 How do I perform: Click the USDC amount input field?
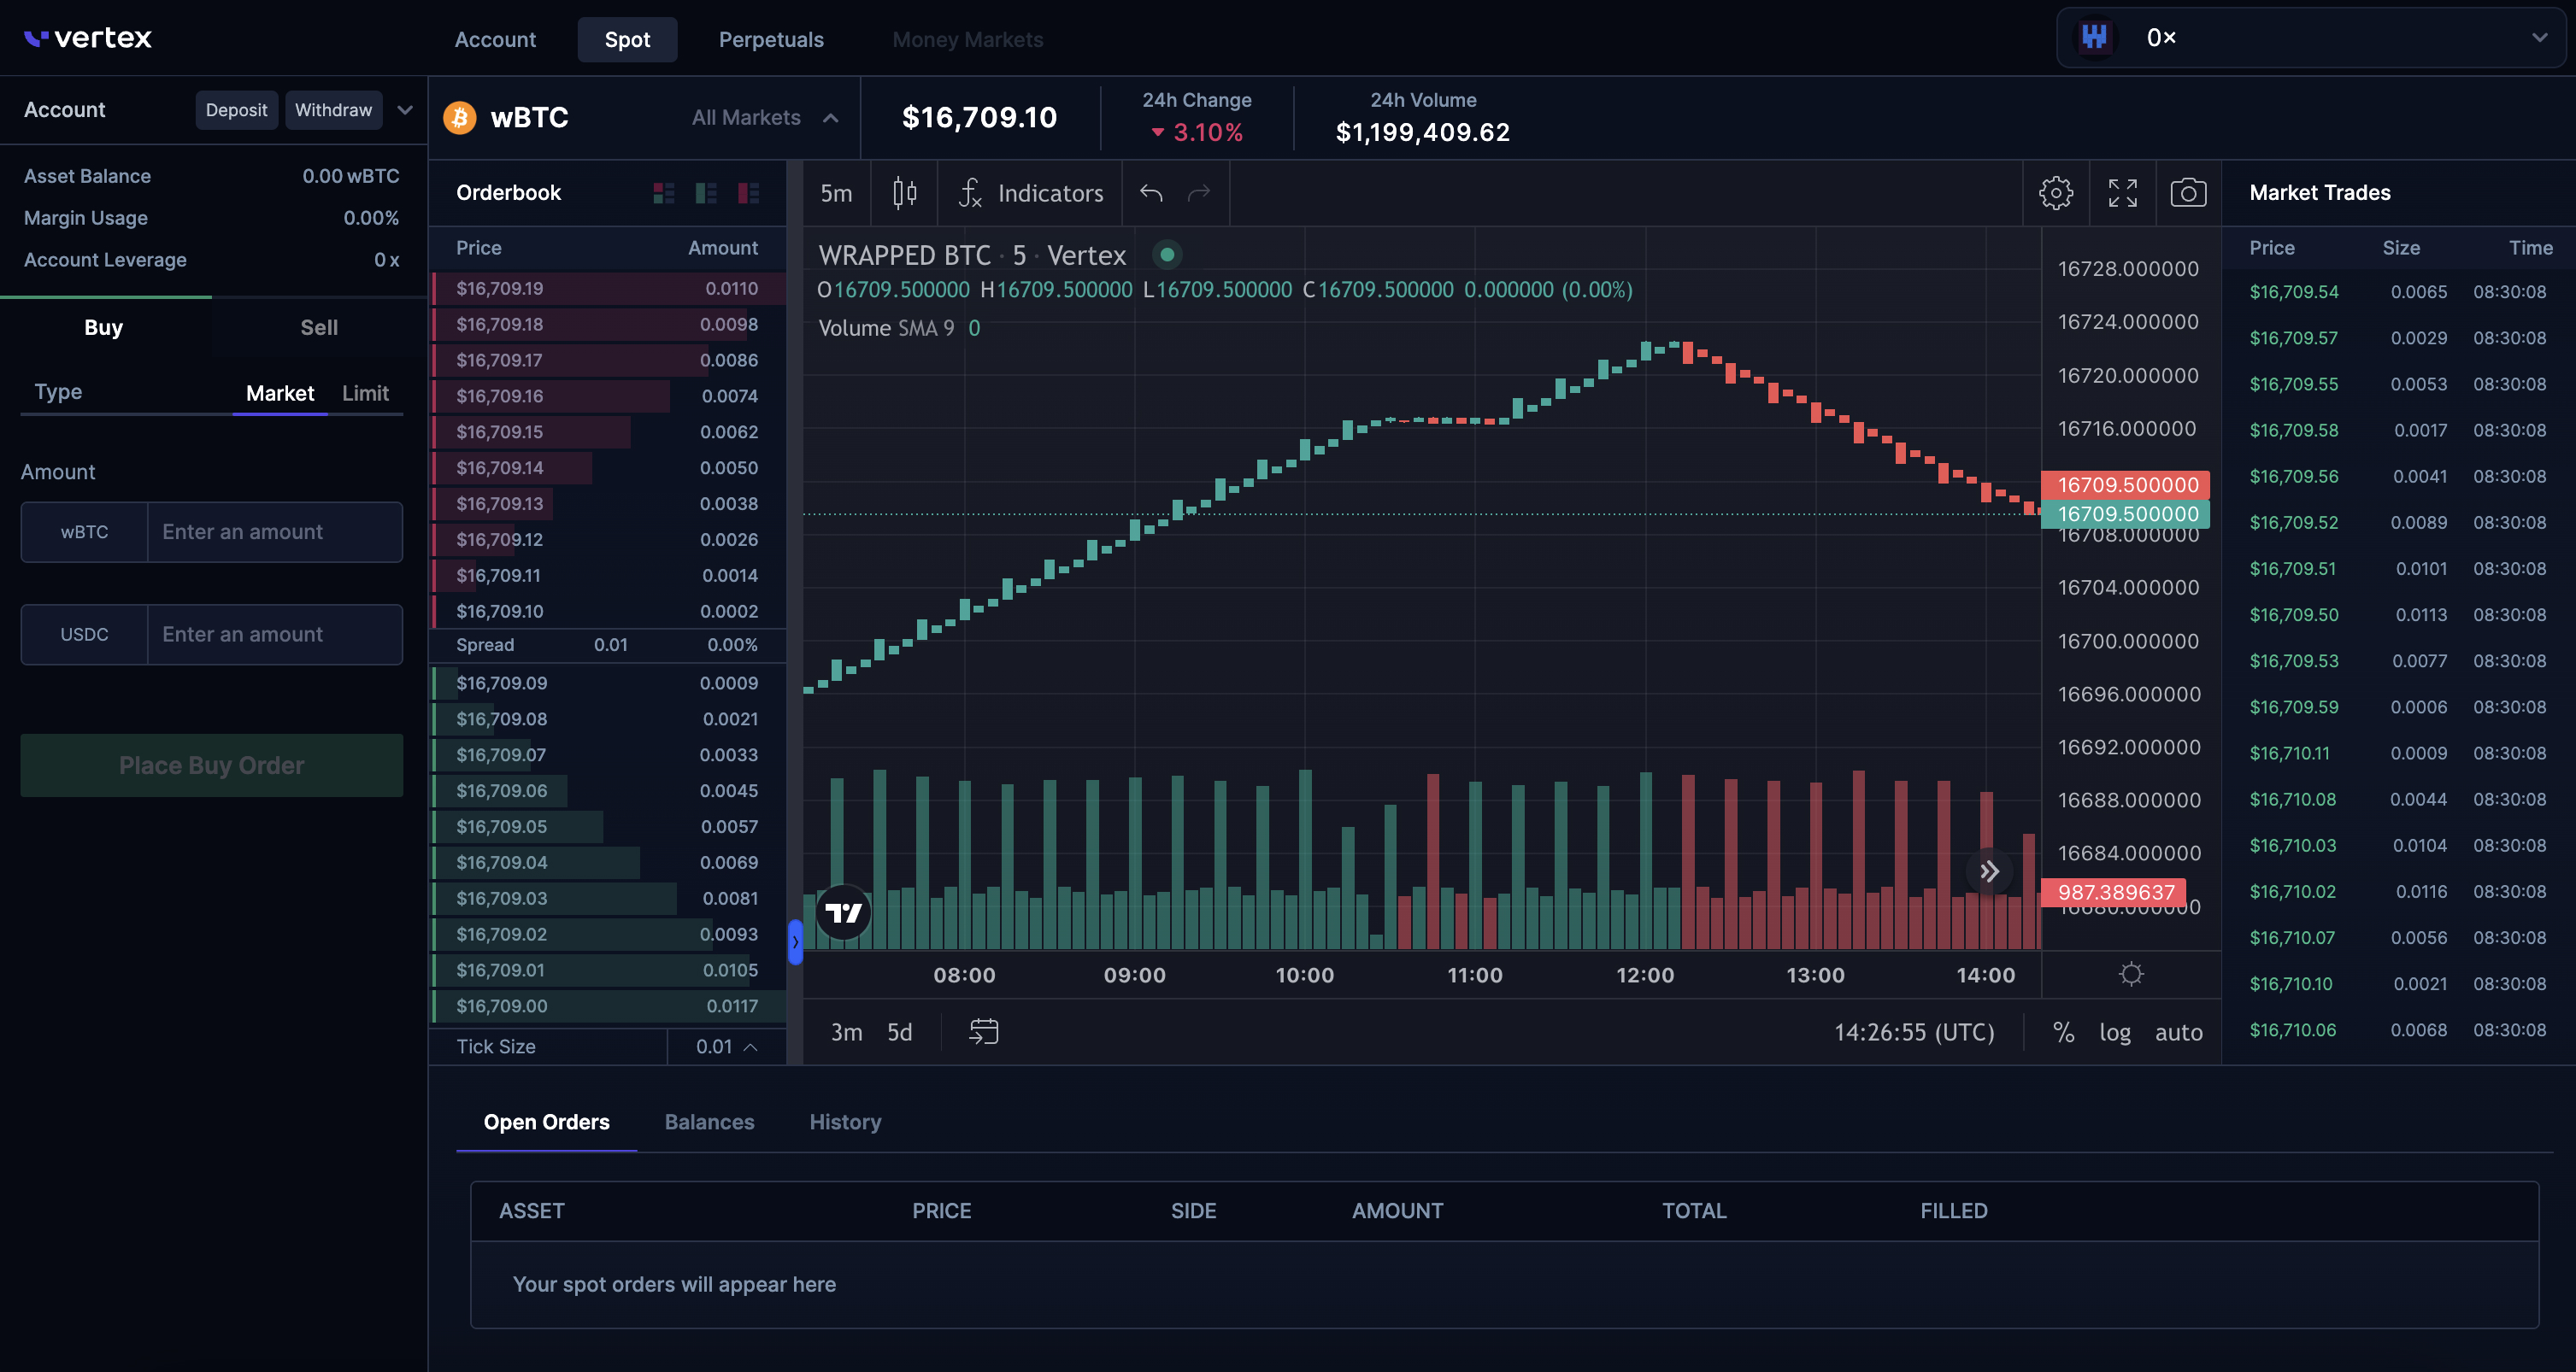point(275,635)
